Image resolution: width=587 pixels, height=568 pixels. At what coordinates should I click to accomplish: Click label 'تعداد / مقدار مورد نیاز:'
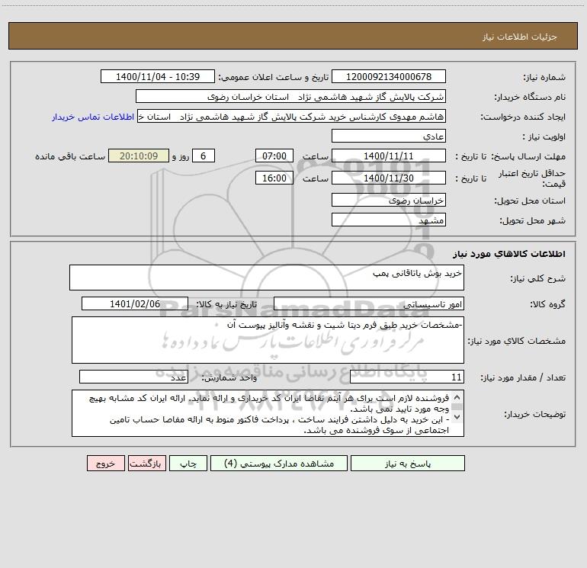click(523, 377)
